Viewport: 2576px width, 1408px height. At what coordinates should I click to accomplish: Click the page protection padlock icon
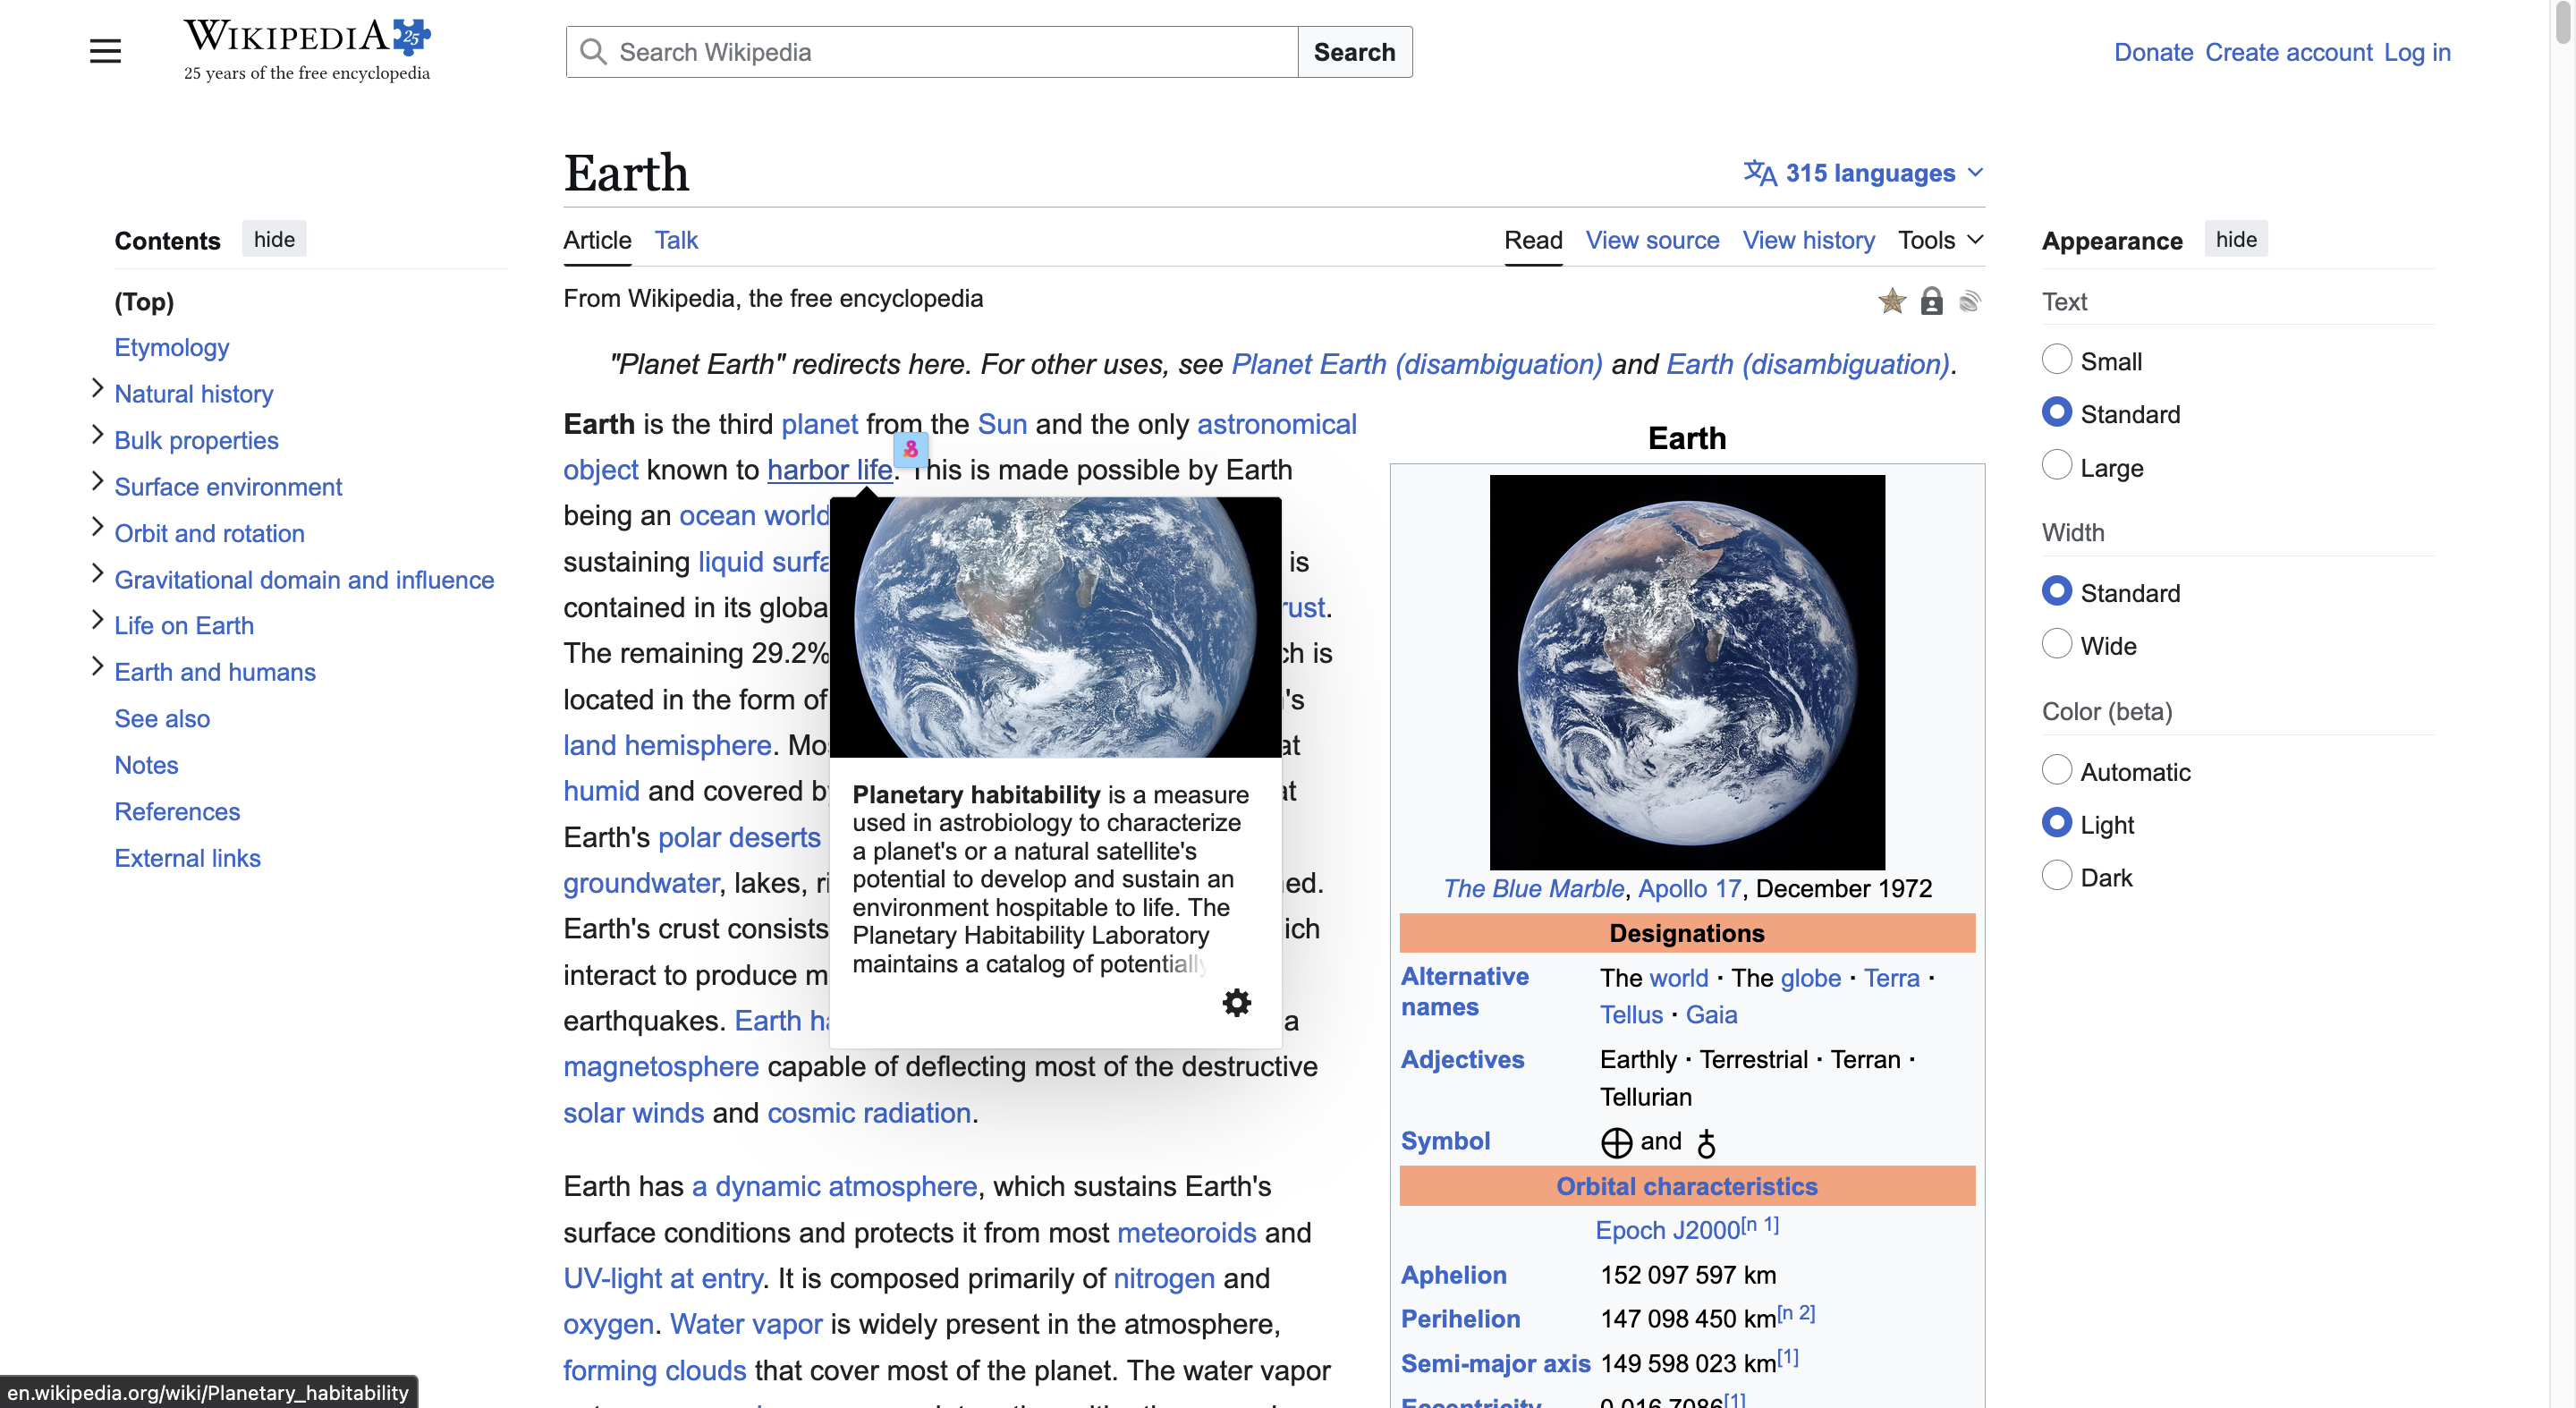click(1931, 301)
